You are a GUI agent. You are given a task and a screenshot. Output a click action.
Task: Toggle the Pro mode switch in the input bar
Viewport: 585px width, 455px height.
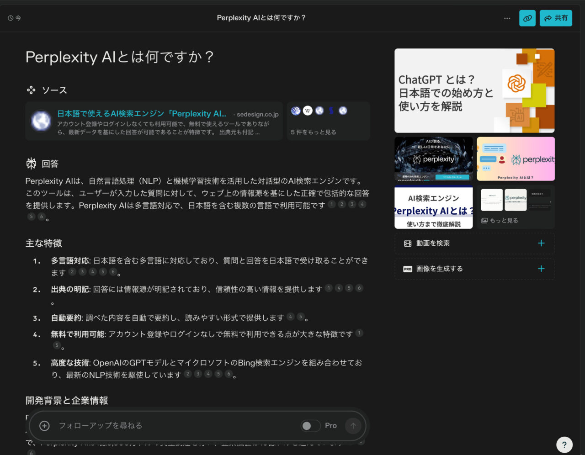pos(311,425)
